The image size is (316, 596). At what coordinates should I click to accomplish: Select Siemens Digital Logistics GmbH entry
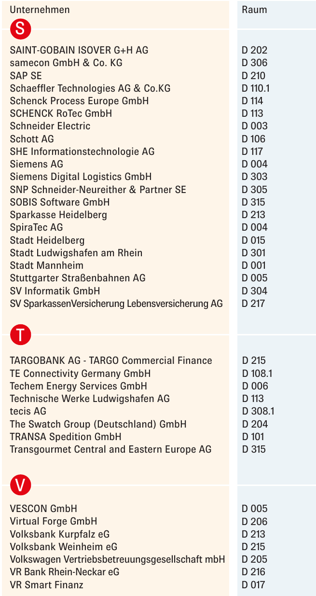point(81,177)
